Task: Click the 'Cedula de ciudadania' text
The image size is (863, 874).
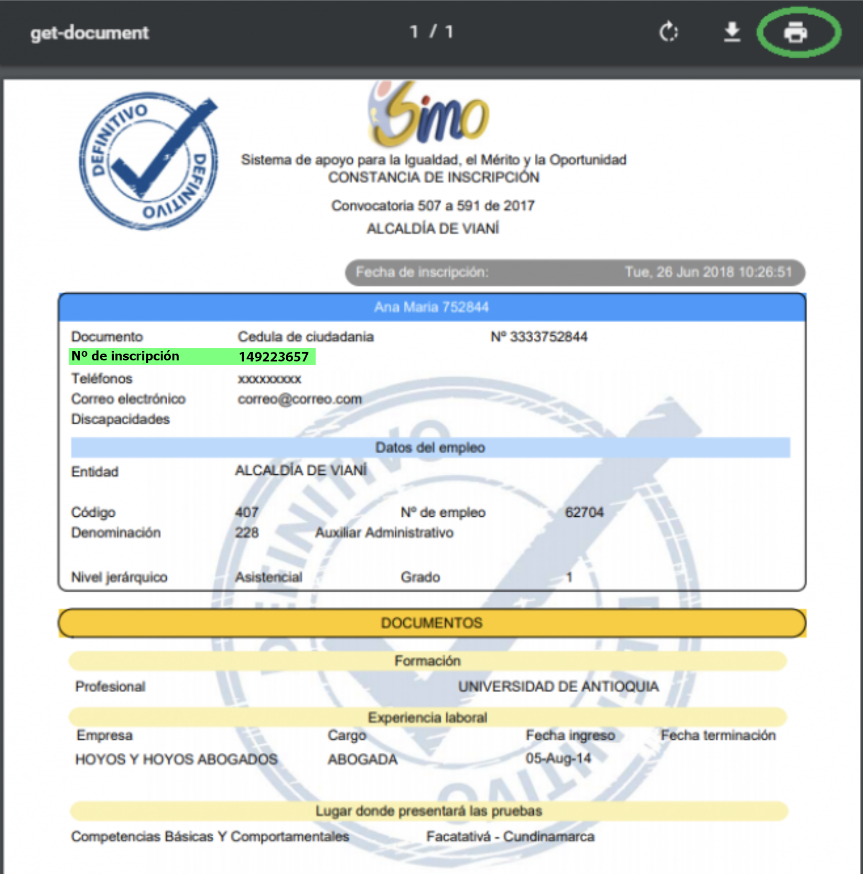Action: [x=306, y=337]
